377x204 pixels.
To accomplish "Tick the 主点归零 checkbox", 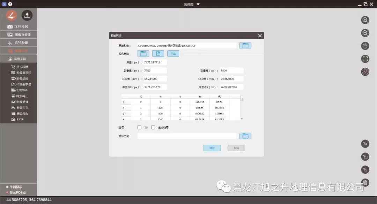I will coord(153,127).
